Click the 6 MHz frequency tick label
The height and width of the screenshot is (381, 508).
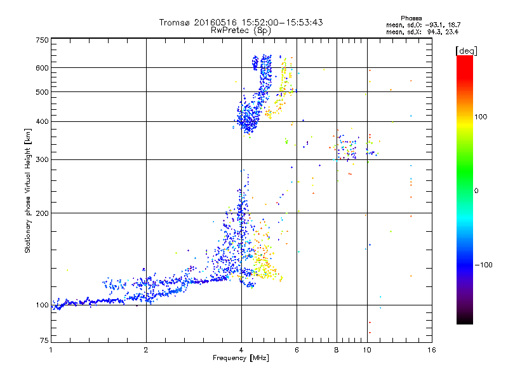(x=297, y=350)
